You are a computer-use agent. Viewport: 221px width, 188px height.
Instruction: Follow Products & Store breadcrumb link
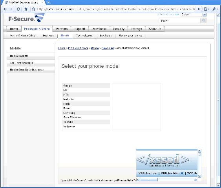[x=78, y=48]
